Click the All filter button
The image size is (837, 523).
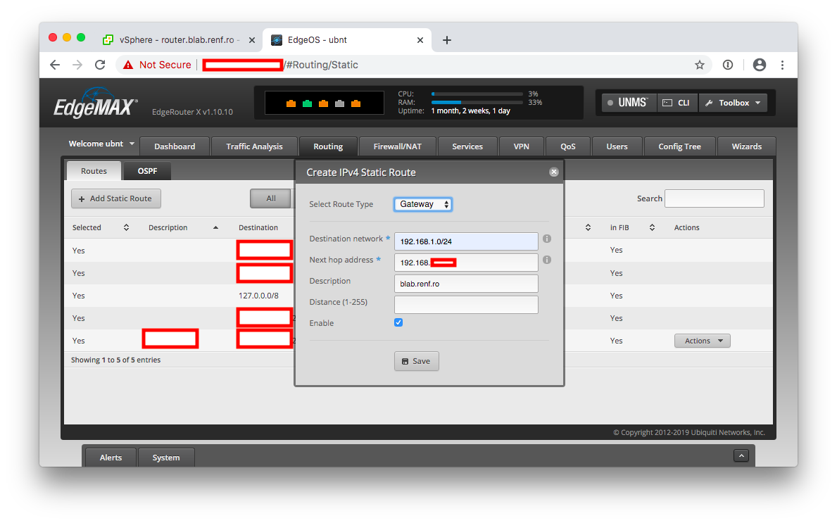271,199
